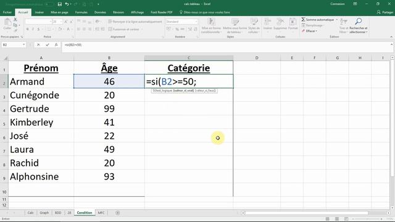
Task: Click the Share person icon next to Partager
Action: coord(378,12)
